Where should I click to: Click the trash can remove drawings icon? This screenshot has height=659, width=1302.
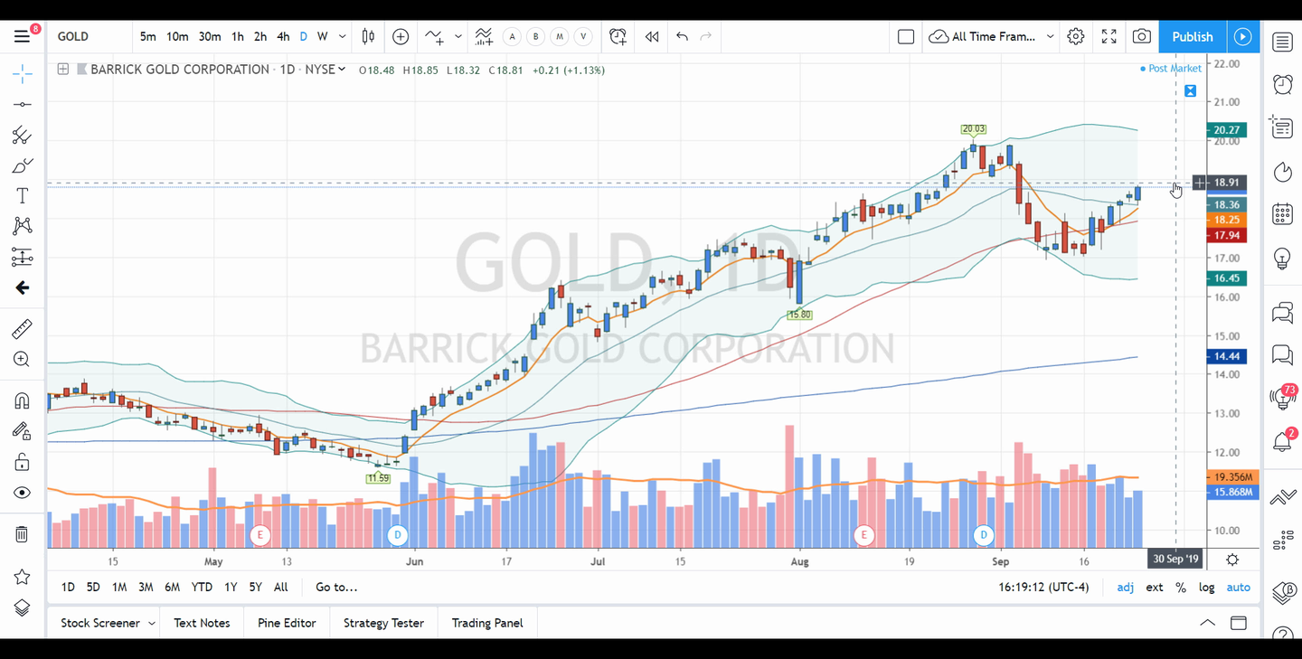(x=23, y=534)
